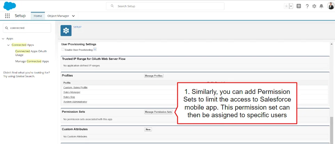Click the 'Setup' app name label

click(20, 16)
